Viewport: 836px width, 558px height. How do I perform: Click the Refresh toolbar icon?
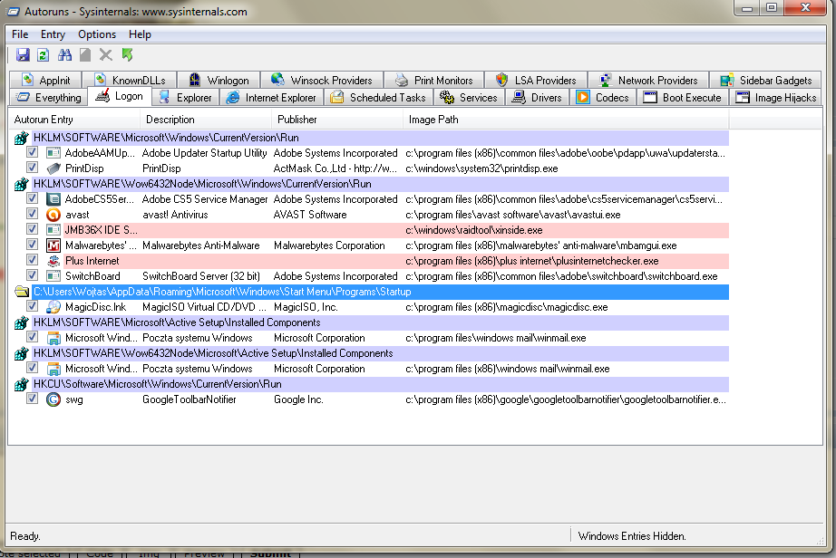(44, 55)
